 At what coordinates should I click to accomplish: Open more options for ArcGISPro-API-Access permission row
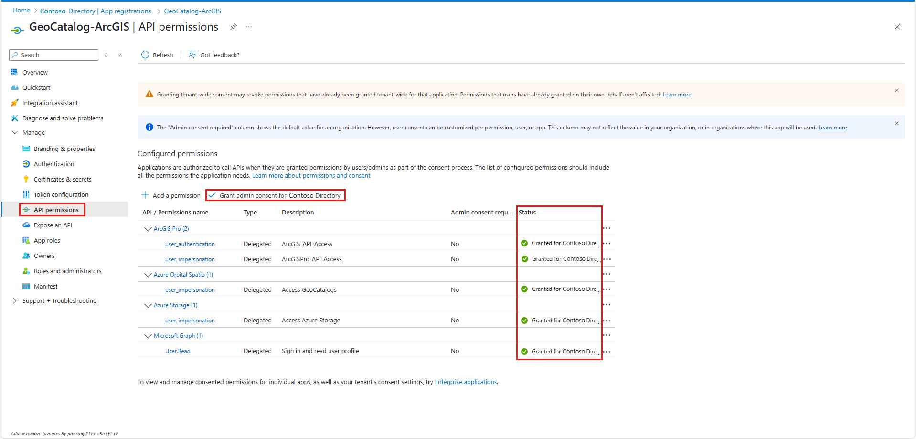[607, 259]
